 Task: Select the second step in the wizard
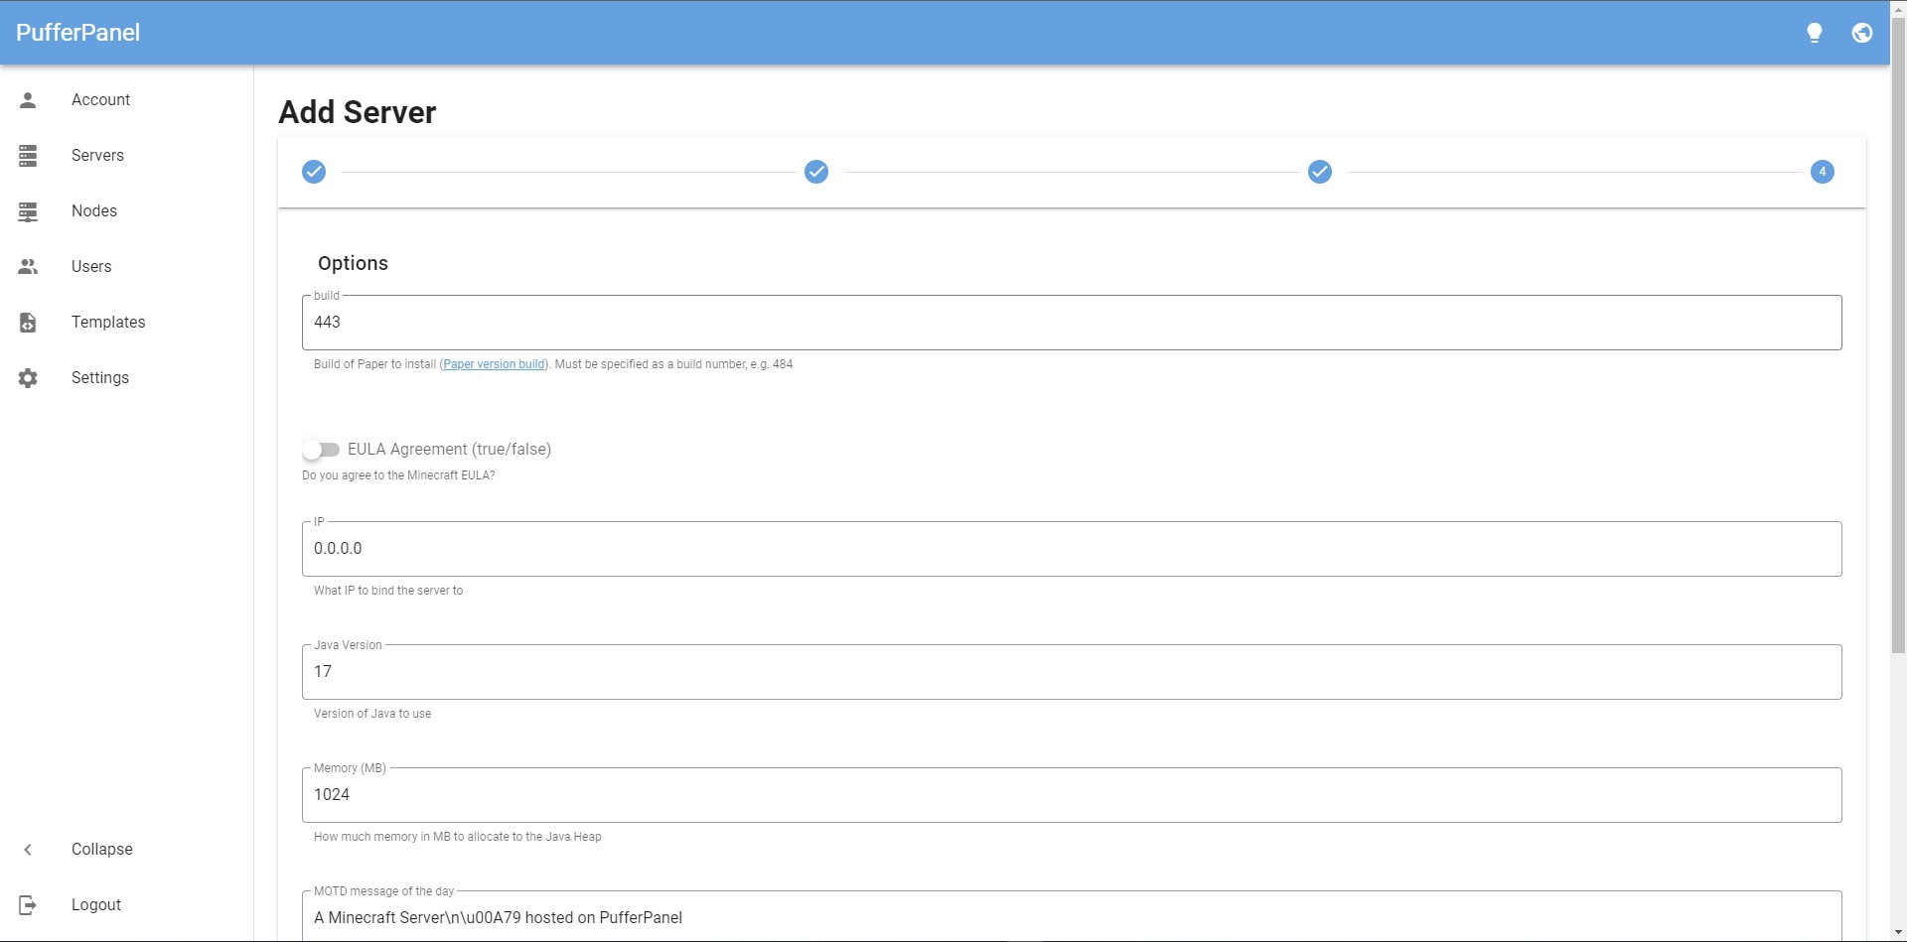tap(816, 172)
